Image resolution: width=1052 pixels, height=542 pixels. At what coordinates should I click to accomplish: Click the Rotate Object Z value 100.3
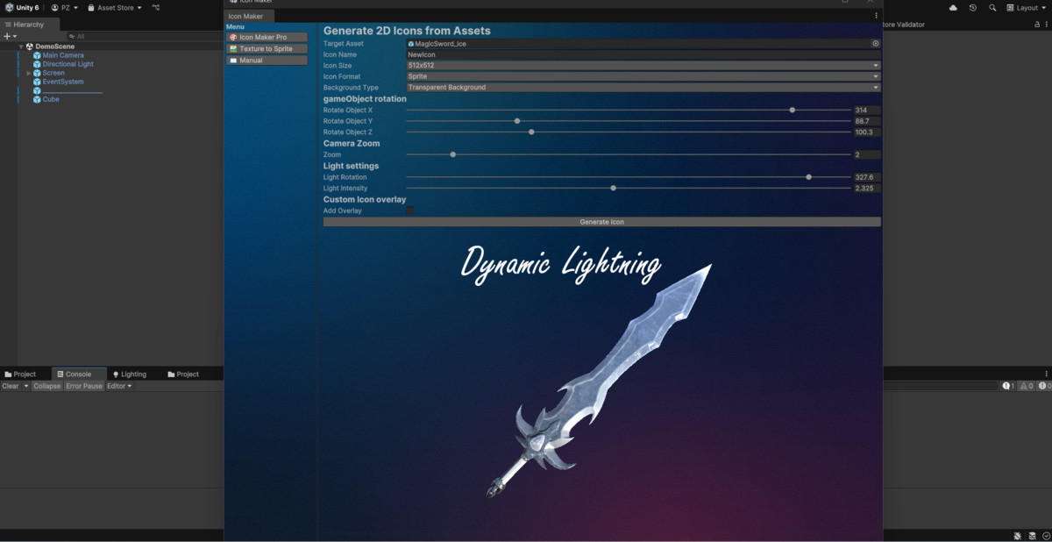coord(867,132)
